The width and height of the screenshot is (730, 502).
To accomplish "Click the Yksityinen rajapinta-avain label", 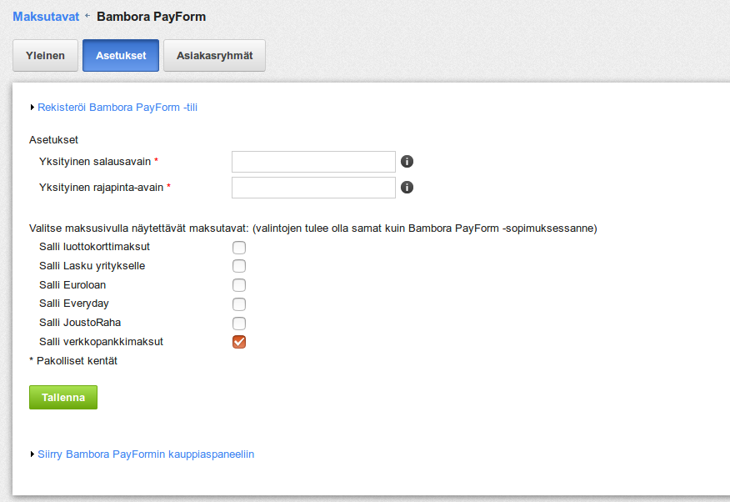I will coord(101,187).
